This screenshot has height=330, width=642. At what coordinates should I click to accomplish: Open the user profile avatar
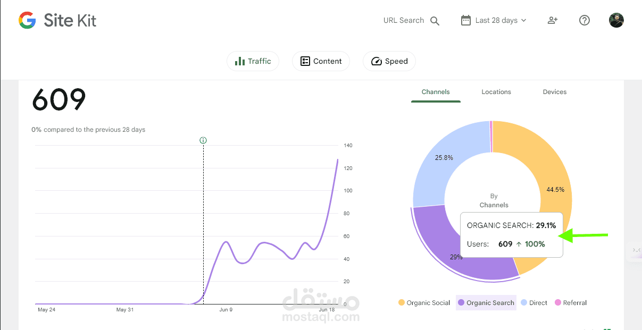tap(616, 20)
